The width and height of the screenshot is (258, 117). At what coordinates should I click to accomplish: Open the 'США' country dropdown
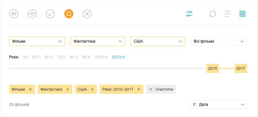pos(158,41)
